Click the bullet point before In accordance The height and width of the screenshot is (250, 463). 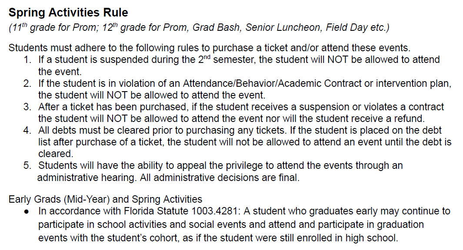[x=27, y=211]
